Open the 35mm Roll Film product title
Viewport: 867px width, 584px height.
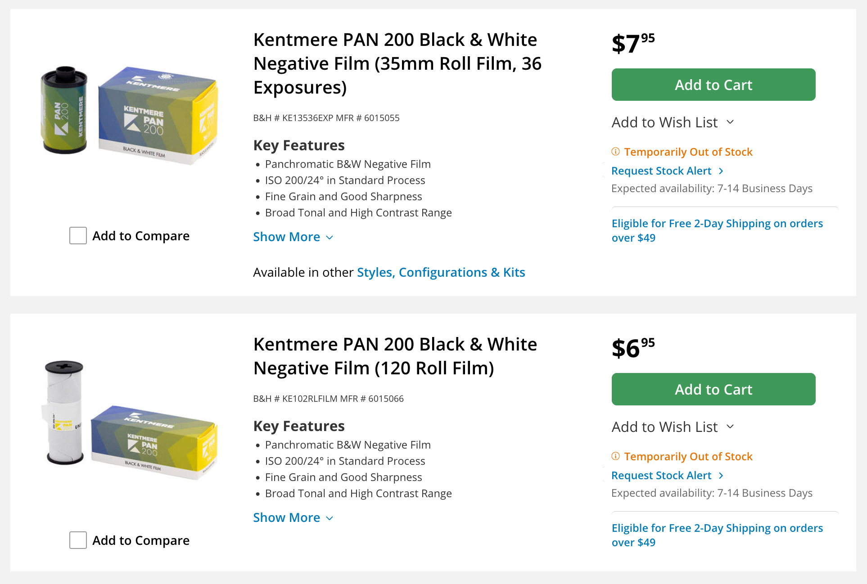pyautogui.click(x=397, y=63)
